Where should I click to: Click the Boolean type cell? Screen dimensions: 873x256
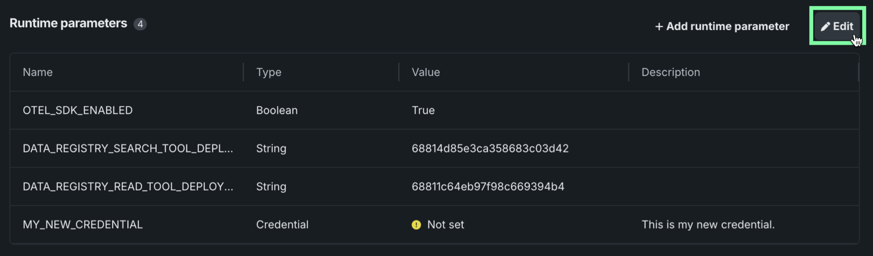[276, 110]
